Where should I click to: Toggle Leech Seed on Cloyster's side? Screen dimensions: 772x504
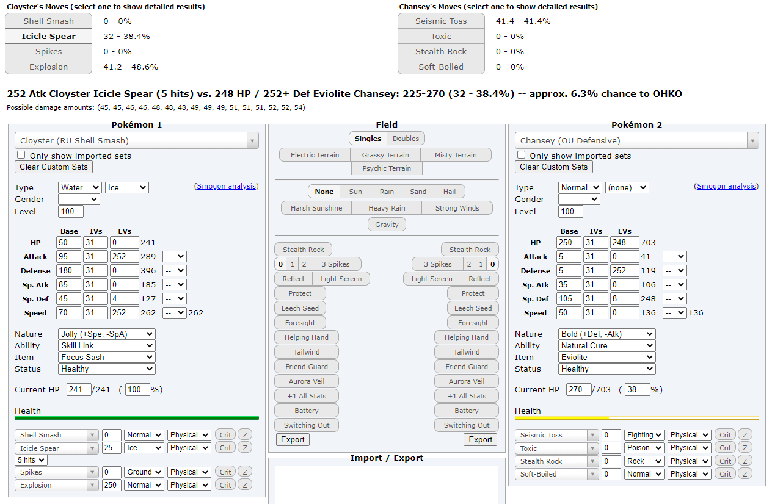(x=300, y=308)
